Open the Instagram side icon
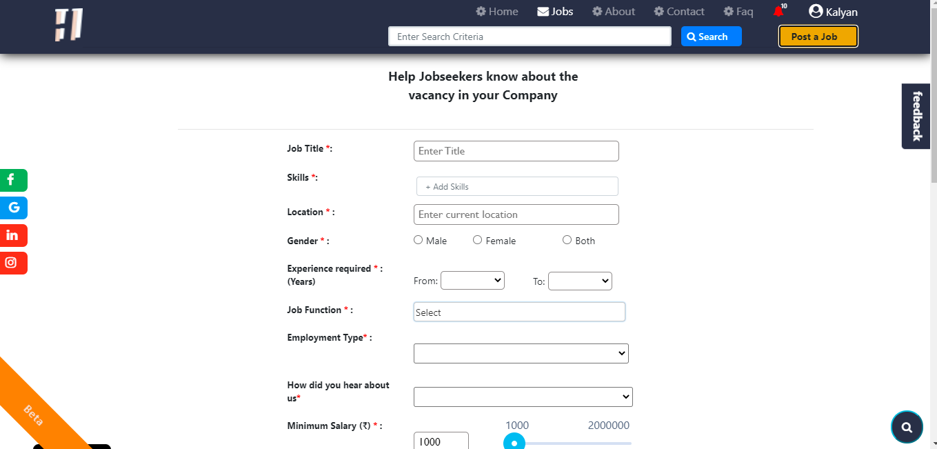This screenshot has height=449, width=937. tap(13, 263)
